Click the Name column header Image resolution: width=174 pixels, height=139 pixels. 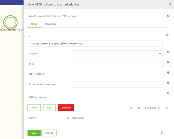tap(32, 118)
